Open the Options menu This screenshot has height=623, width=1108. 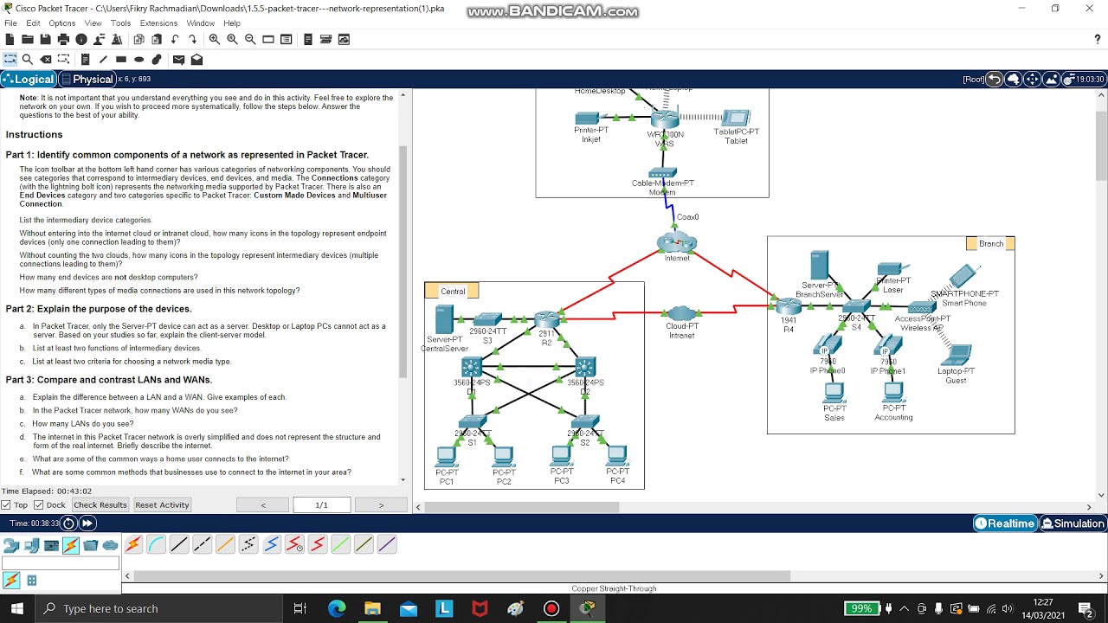click(x=61, y=23)
